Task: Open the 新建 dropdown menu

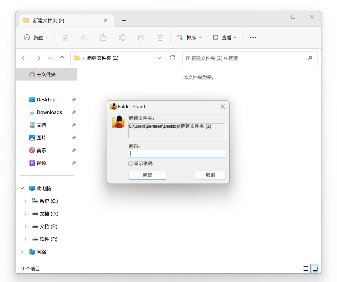Action: [36, 37]
